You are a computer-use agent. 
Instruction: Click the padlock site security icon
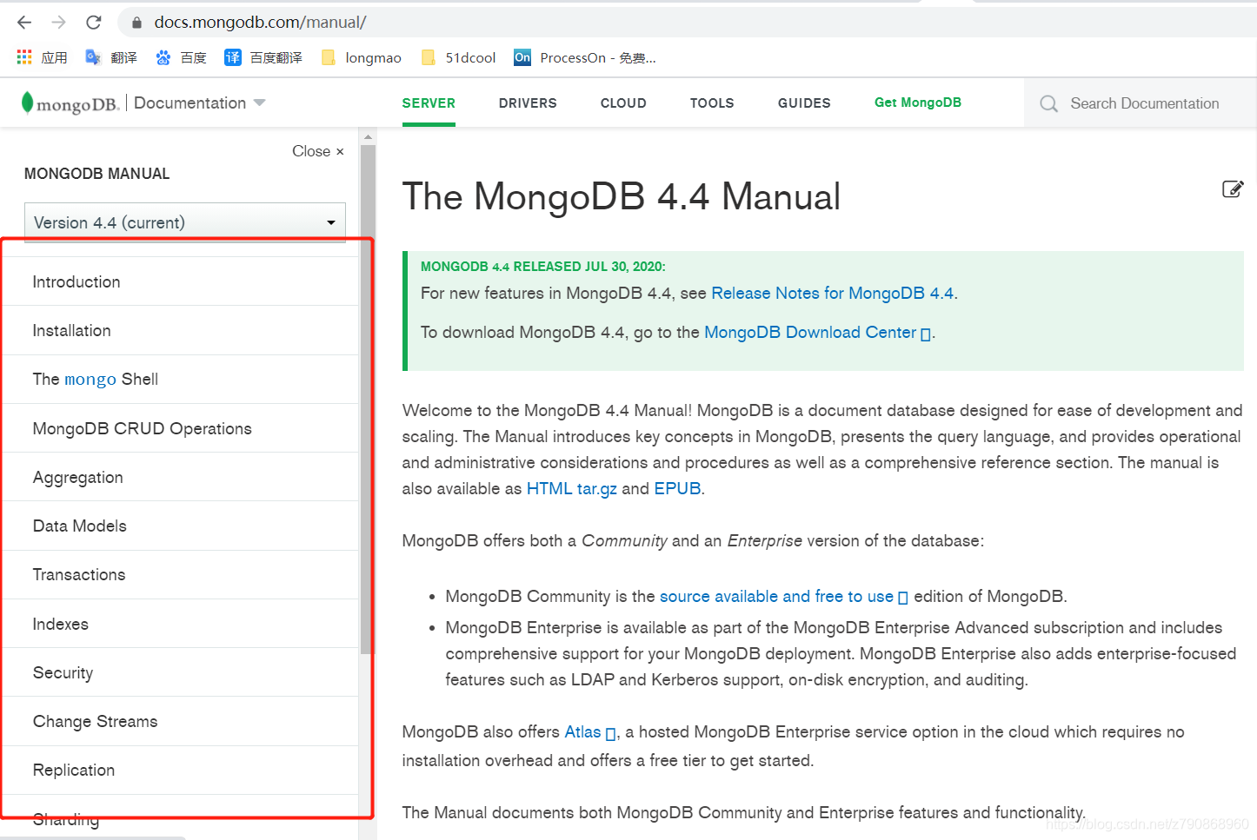136,23
